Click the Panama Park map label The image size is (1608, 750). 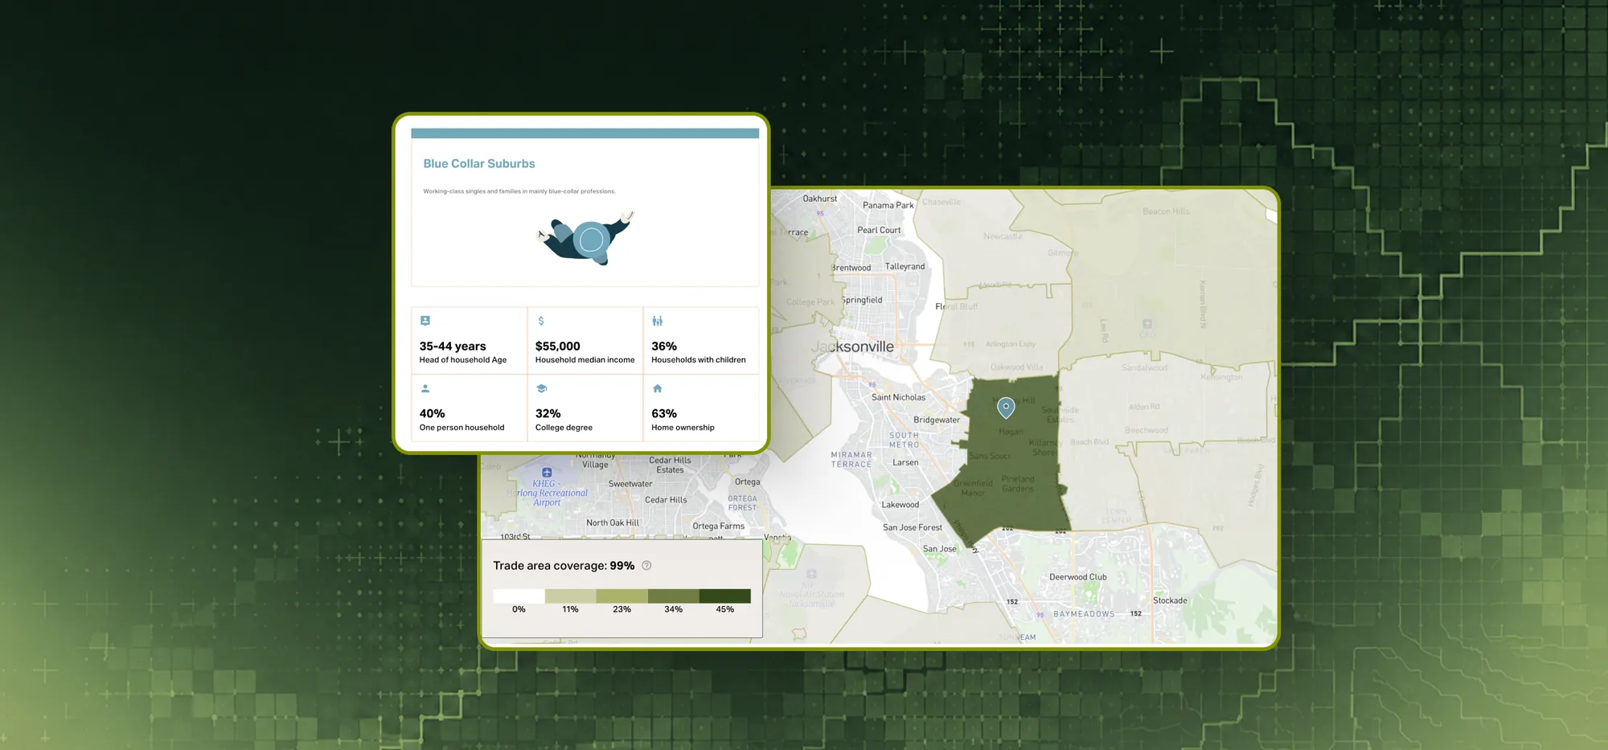(888, 206)
